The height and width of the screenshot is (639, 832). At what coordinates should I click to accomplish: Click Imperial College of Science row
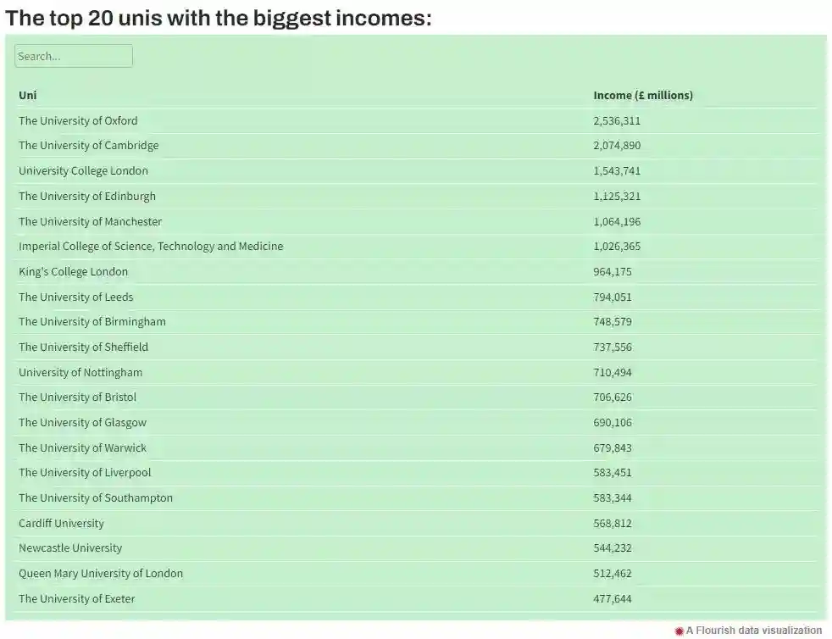point(151,246)
